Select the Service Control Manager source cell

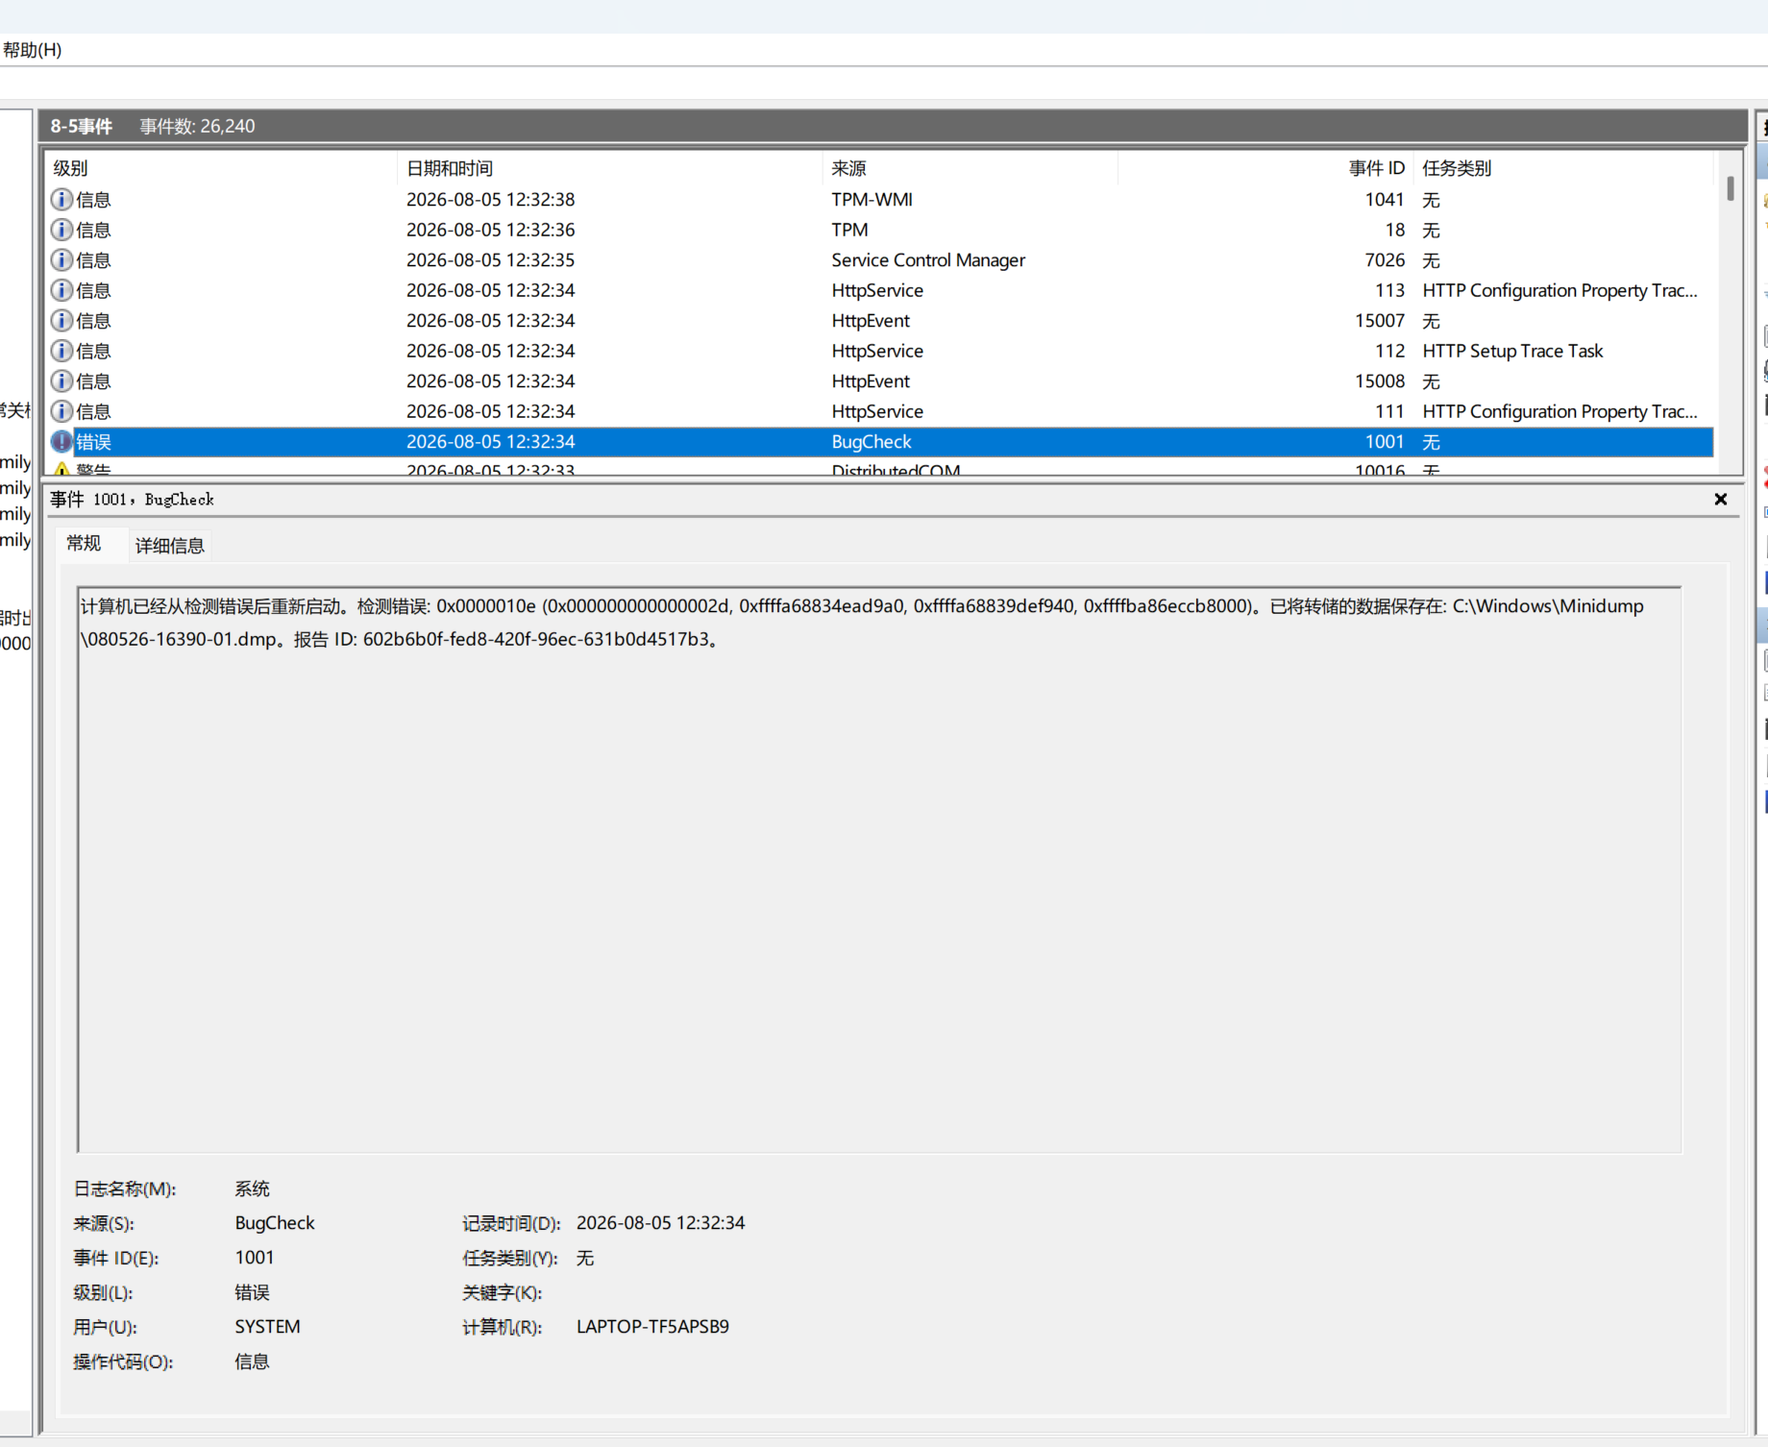coord(928,259)
